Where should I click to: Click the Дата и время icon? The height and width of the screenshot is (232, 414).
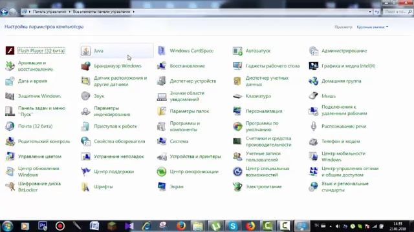(10, 81)
